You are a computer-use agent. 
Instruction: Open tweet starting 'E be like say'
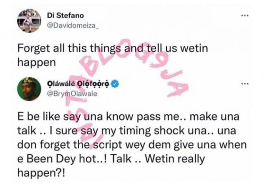[132, 144]
